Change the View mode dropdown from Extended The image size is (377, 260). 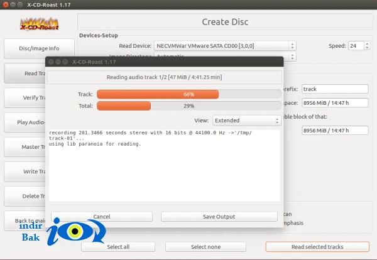(x=247, y=121)
